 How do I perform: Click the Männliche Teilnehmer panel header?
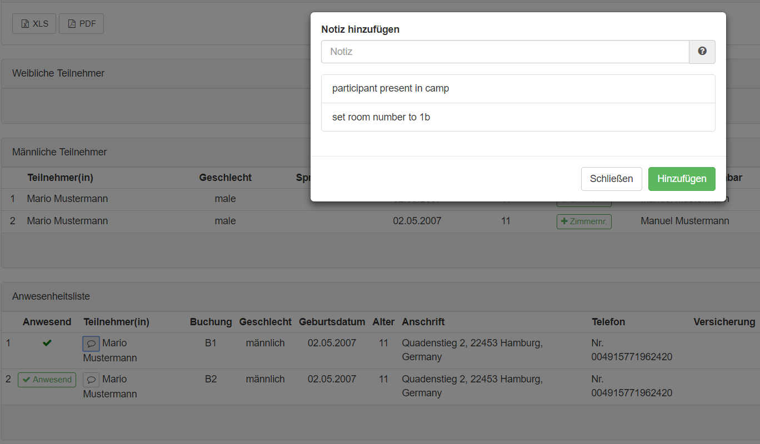click(x=59, y=152)
